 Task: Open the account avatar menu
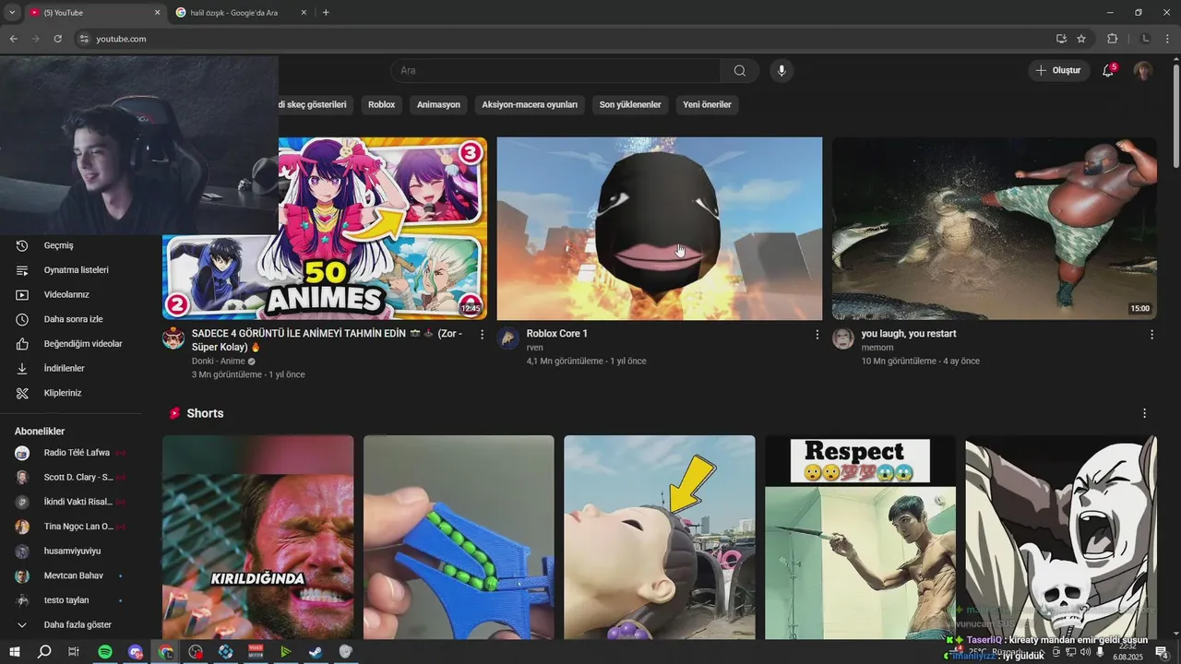(1143, 71)
